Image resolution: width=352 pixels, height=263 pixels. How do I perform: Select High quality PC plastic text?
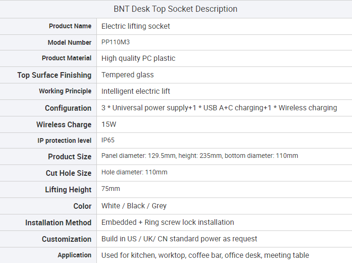[138, 58]
